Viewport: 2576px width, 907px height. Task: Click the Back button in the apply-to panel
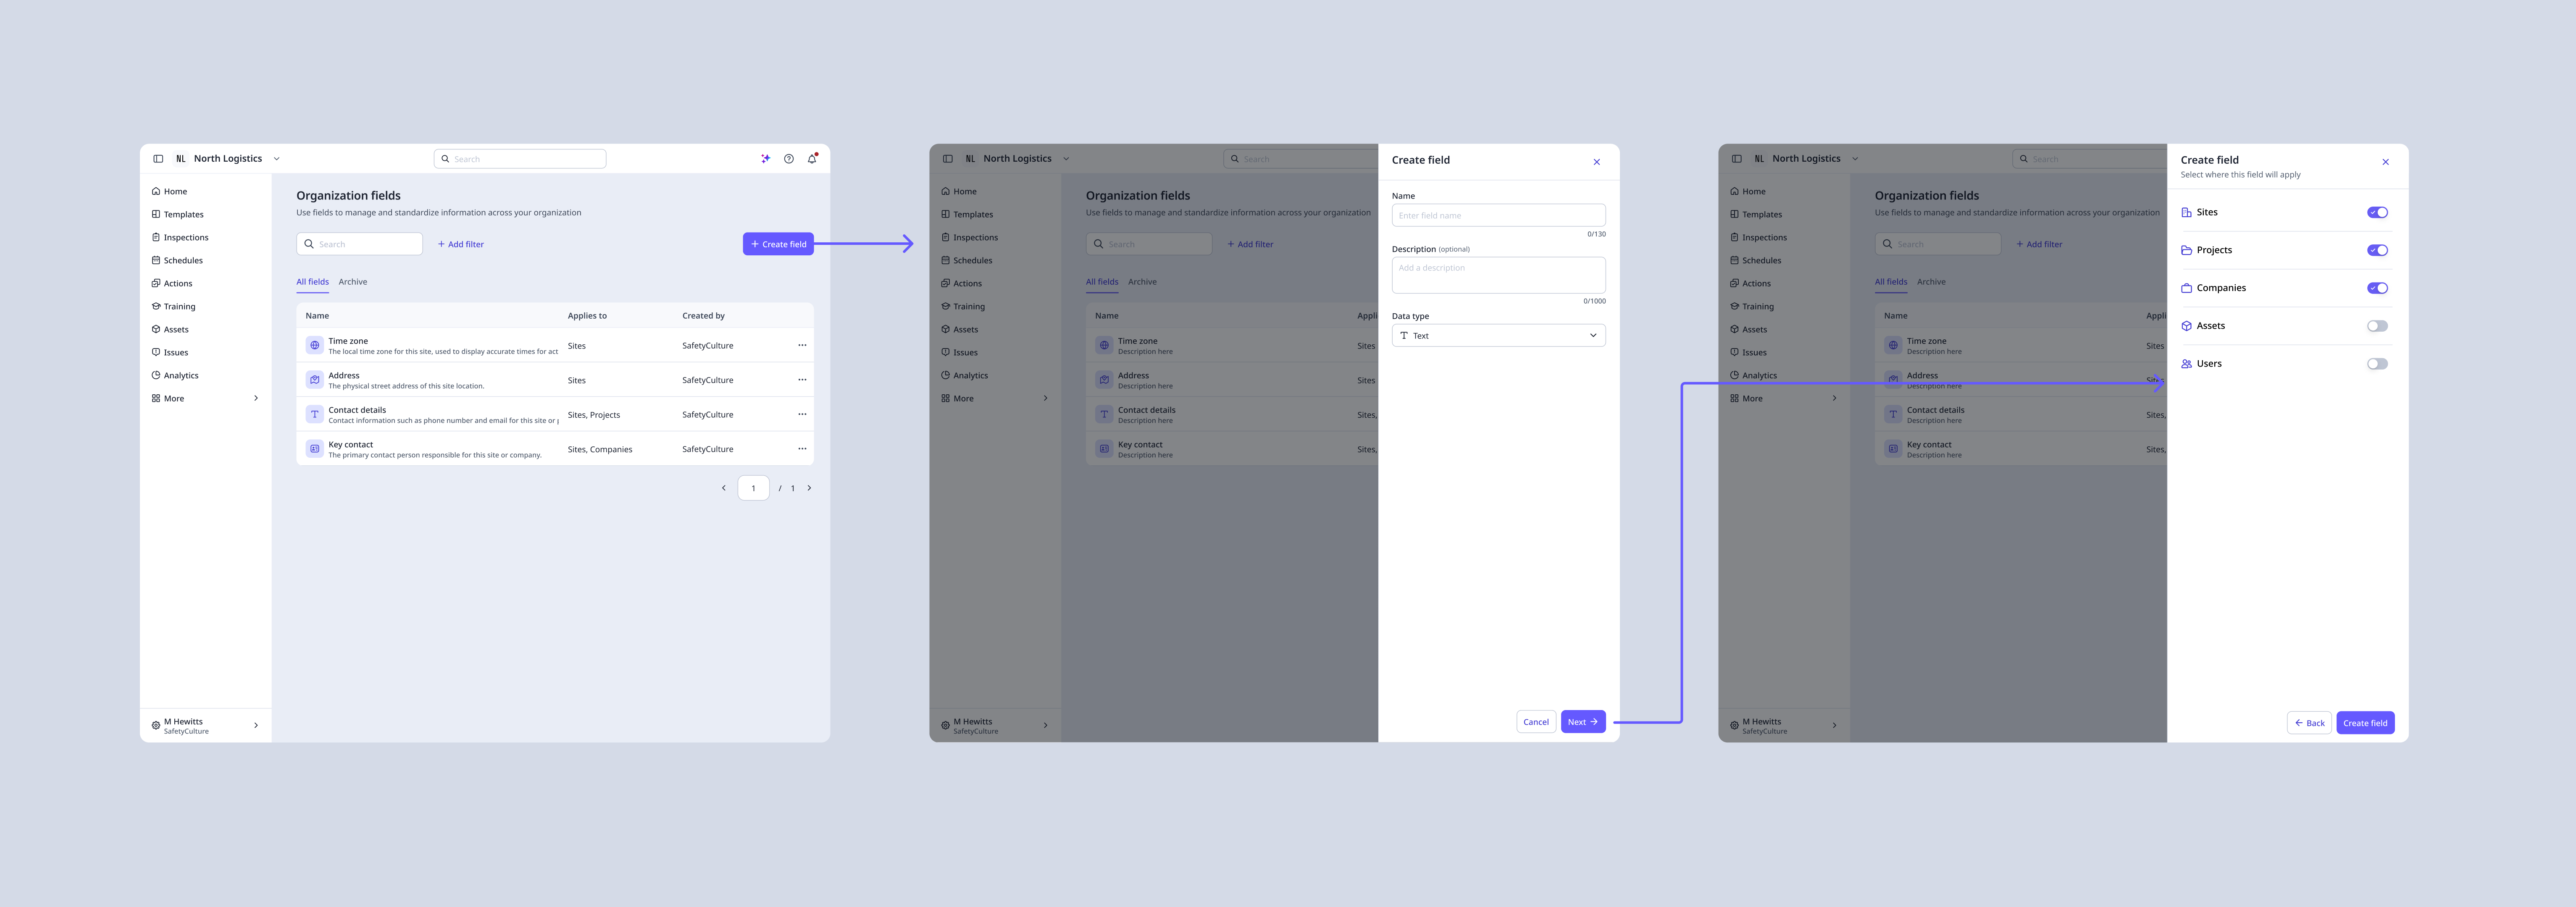2309,723
